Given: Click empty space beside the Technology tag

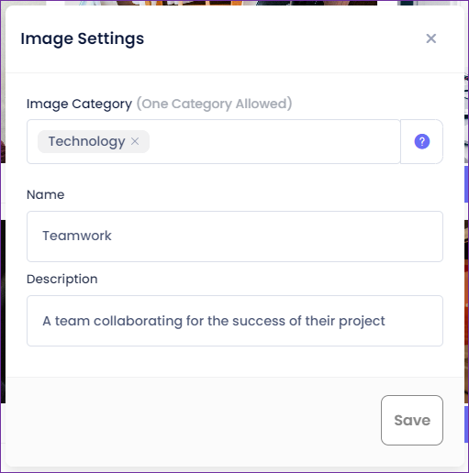Looking at the screenshot, I should click(274, 141).
